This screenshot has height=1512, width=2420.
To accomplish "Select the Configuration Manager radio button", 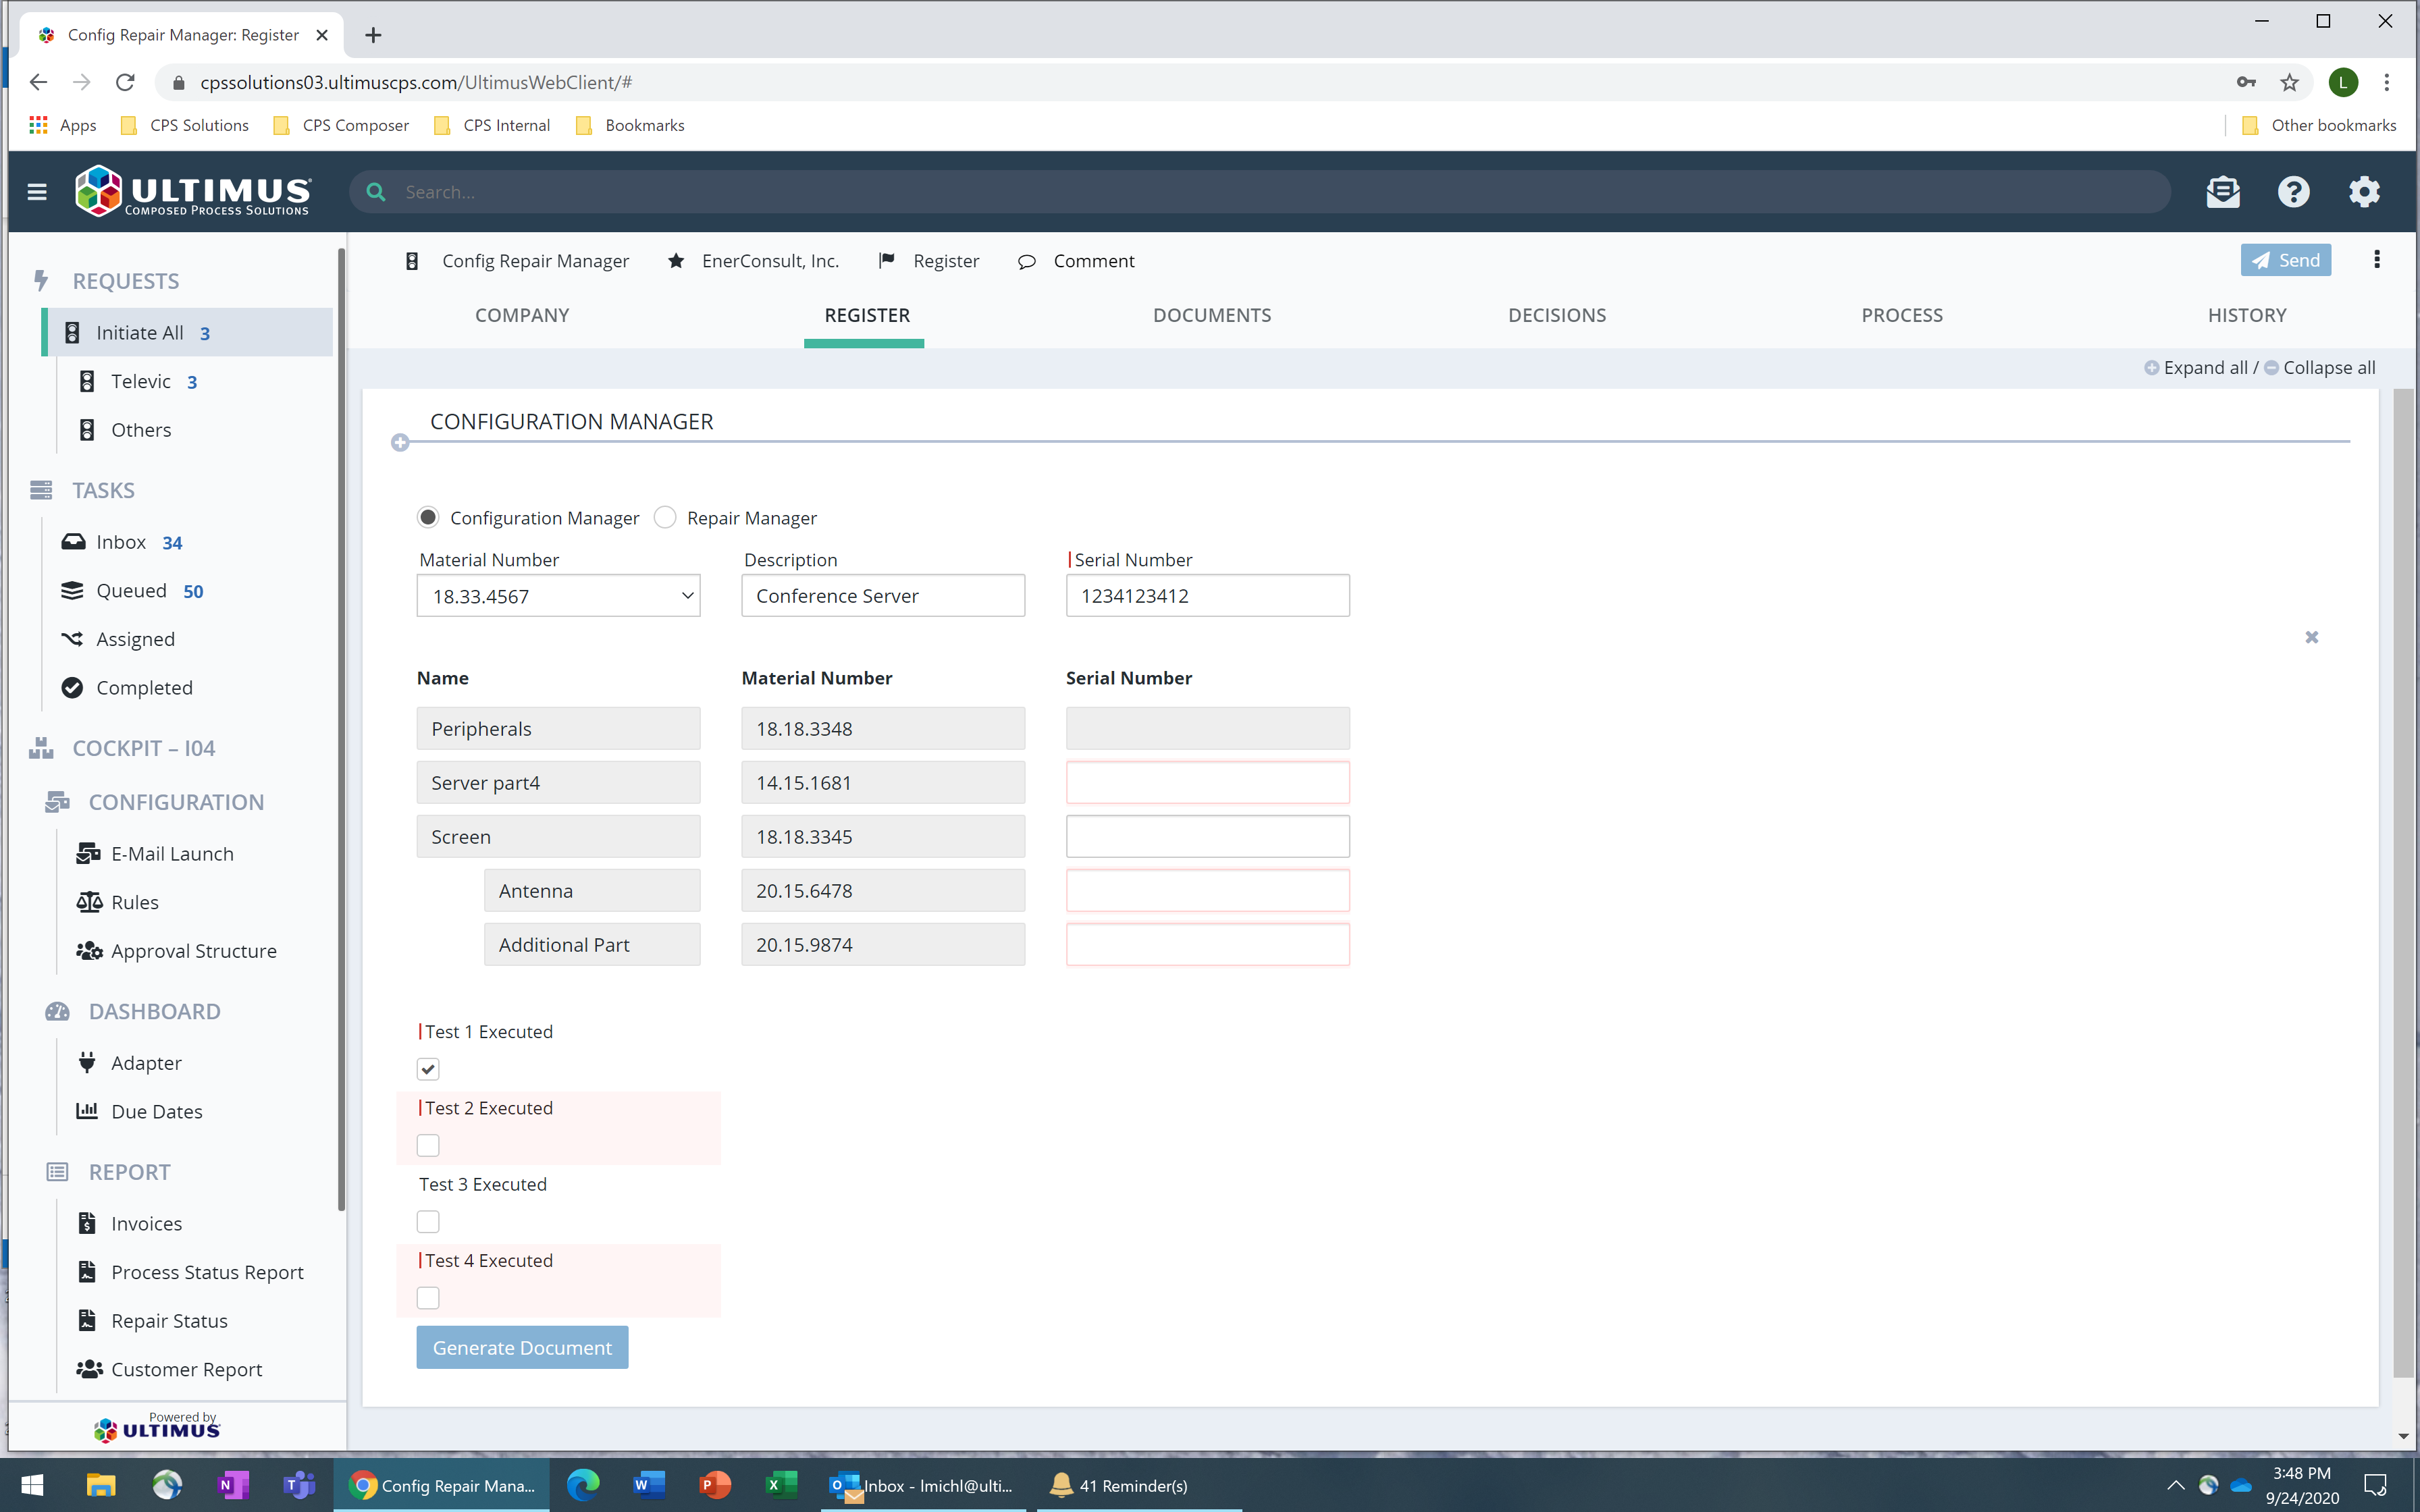I will click(428, 517).
